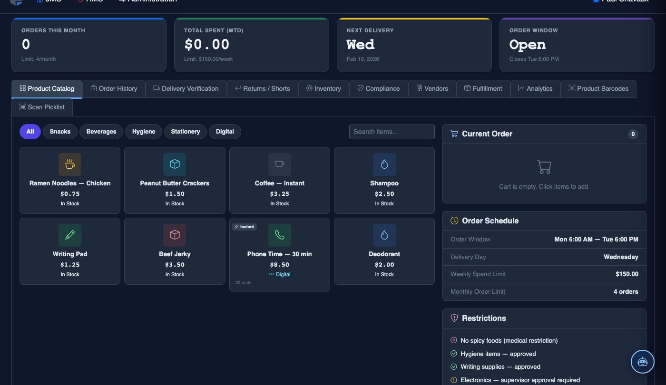The width and height of the screenshot is (666, 385).
Task: Click the shield icon beside Restrictions
Action: pos(454,318)
